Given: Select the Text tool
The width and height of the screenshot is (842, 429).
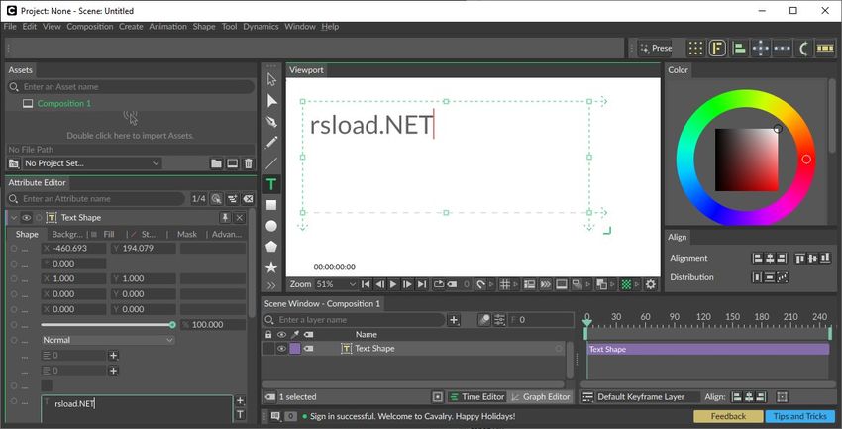Looking at the screenshot, I should [x=271, y=184].
